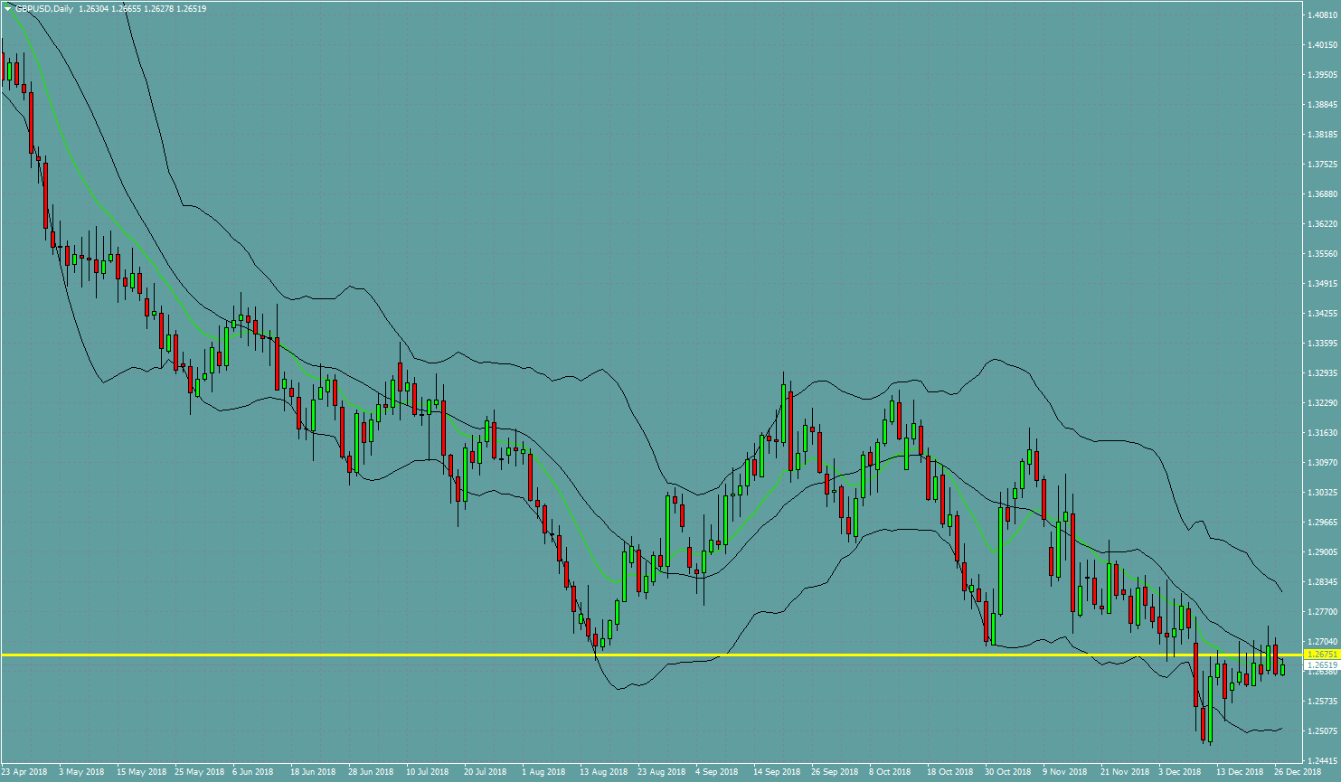This screenshot has width=1341, height=782.
Task: Click the 1.27040 price axis label
Action: coord(1321,641)
